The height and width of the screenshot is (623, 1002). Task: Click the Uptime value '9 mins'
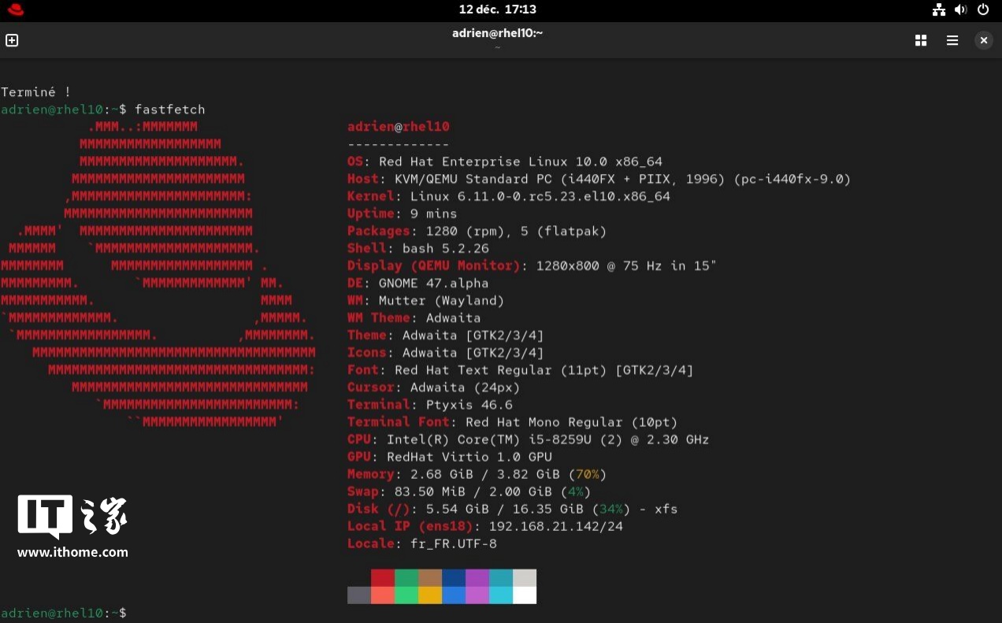[433, 213]
